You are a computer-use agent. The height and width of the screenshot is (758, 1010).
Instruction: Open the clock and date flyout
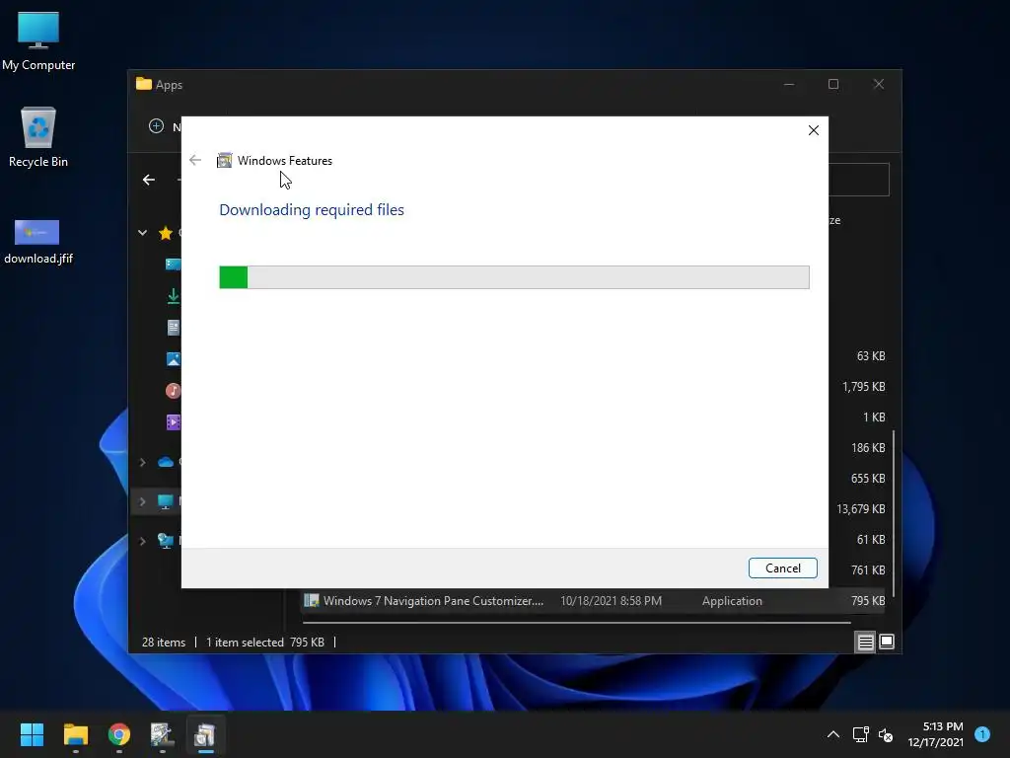(x=935, y=734)
